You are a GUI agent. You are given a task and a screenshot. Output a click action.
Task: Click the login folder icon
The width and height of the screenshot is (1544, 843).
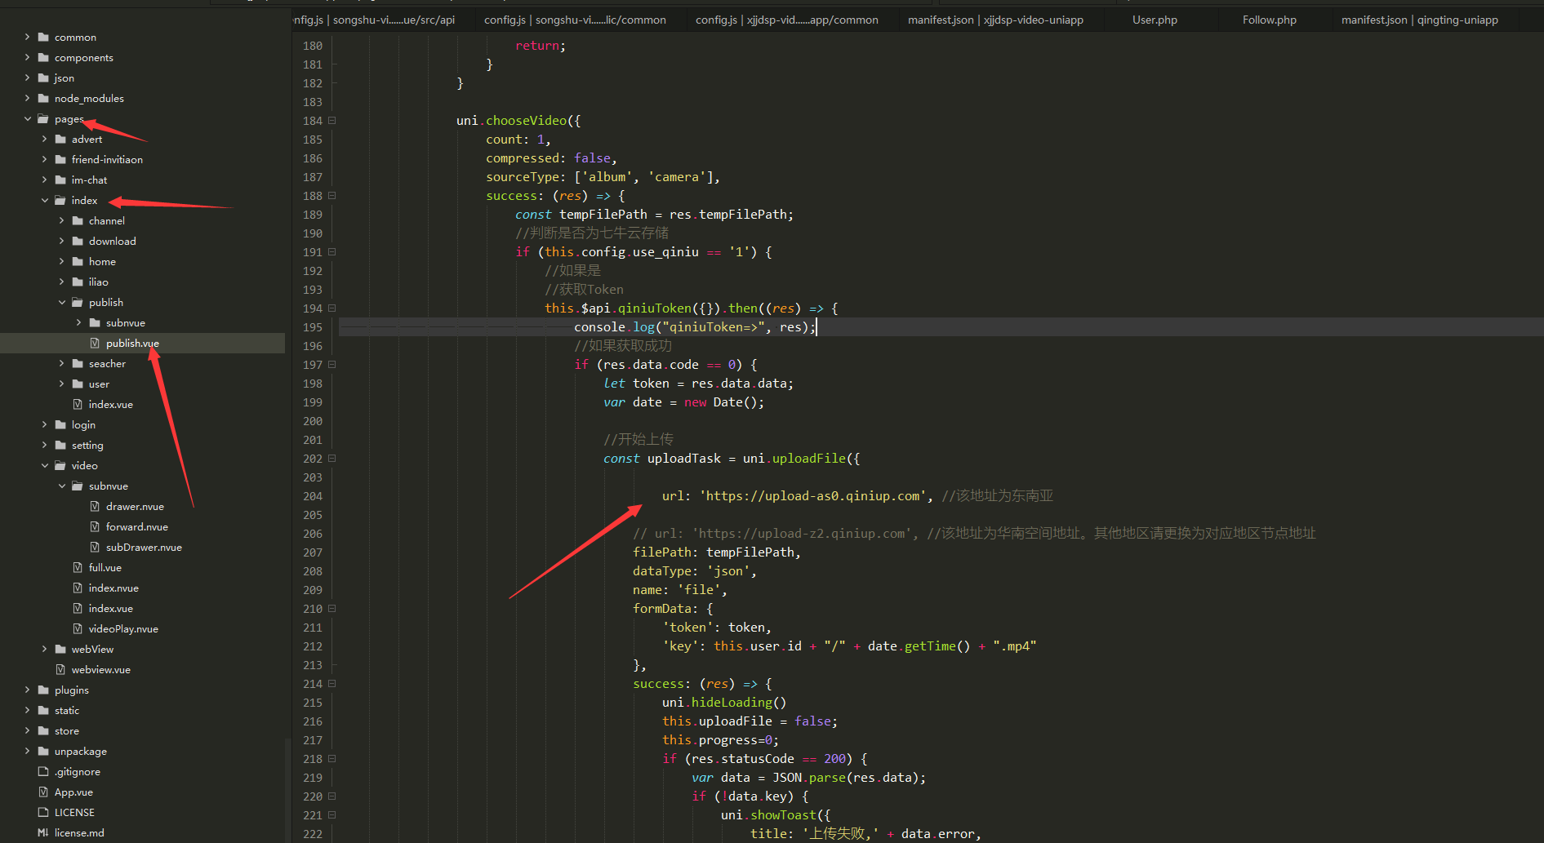pos(60,424)
